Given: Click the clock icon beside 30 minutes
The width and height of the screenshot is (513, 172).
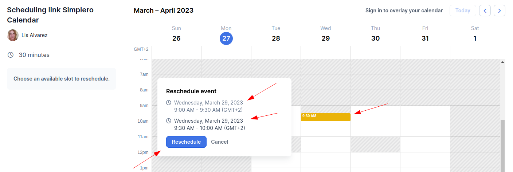Looking at the screenshot, I should tap(11, 55).
